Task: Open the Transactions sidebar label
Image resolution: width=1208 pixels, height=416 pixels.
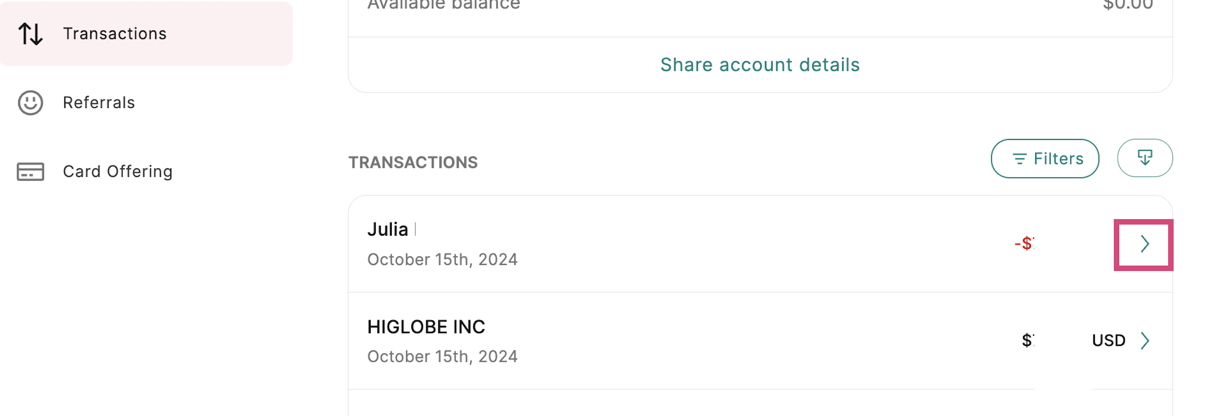Action: coord(115,34)
